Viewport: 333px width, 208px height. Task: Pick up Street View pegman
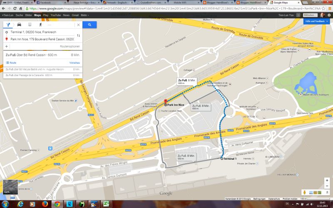point(305,193)
